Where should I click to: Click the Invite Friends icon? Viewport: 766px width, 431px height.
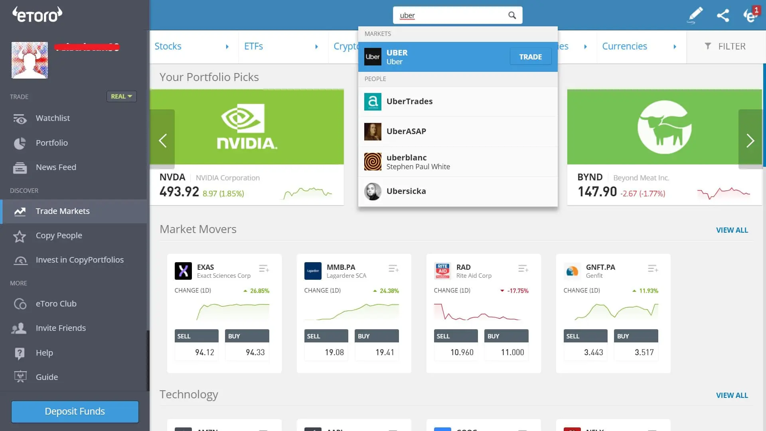point(19,328)
